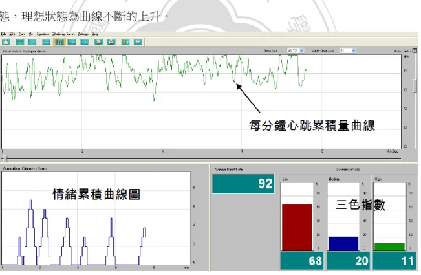Click the highlighted bar-chart view toolbar icon
The image size is (421, 275).
[59, 42]
